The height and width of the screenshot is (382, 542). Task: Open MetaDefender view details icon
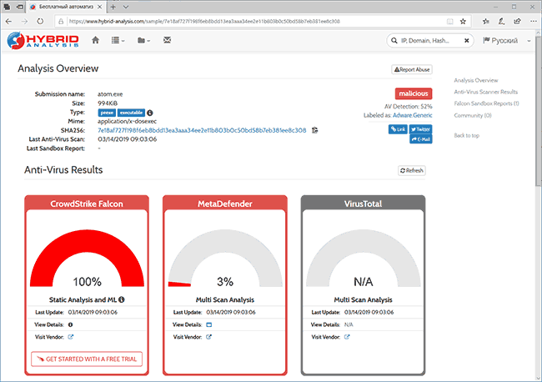coord(209,324)
